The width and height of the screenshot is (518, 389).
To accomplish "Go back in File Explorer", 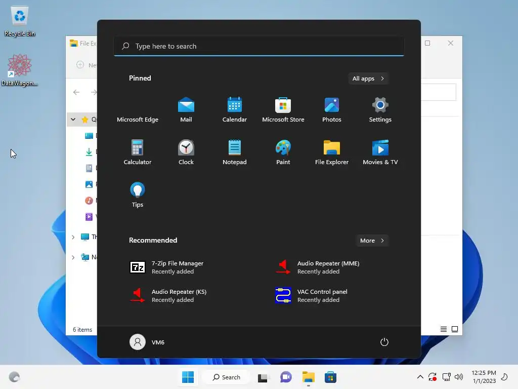I will 76,92.
